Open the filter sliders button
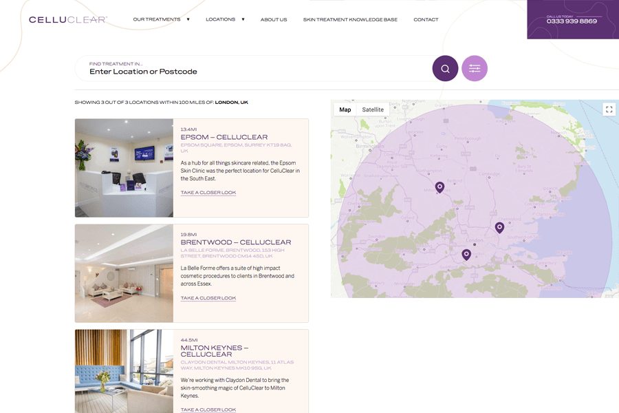The image size is (619, 413). coord(475,68)
